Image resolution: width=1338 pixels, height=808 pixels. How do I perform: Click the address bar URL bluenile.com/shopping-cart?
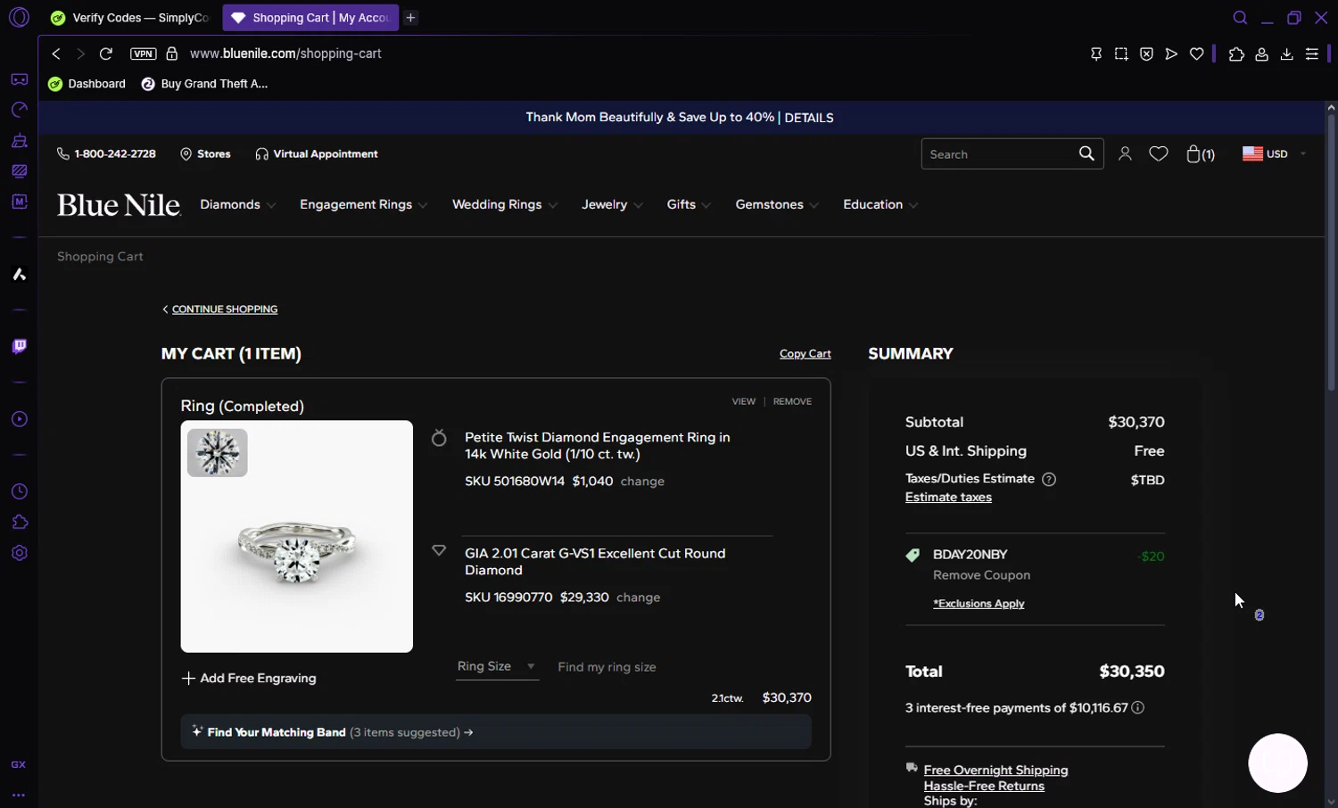285,54
